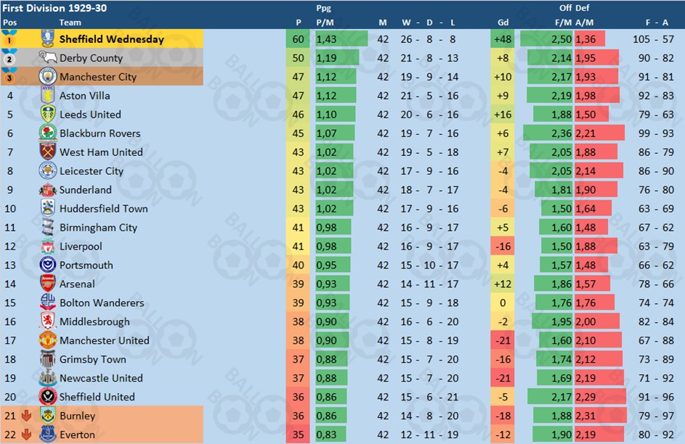The height and width of the screenshot is (444, 685).
Task: Click the Pos column header
Action: pyautogui.click(x=9, y=22)
